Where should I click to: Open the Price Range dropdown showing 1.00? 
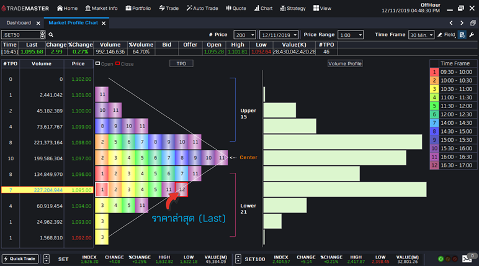click(x=351, y=35)
